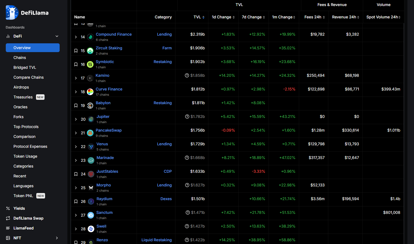Bookmark Symbiotic in row 16
Viewport: 414px width, 244px height.
(76, 64)
